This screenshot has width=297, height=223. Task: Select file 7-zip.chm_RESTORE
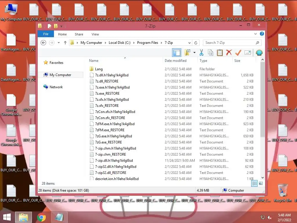pos(111,154)
